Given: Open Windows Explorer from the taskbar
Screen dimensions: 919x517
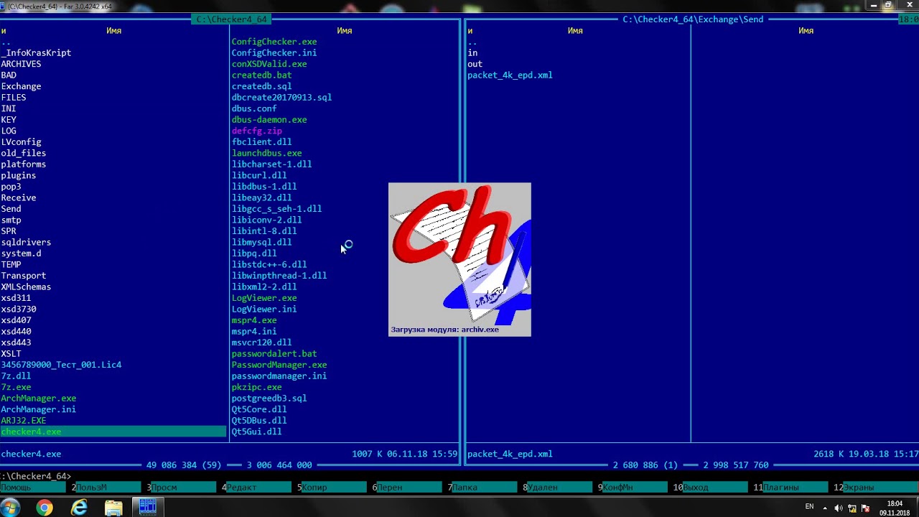Looking at the screenshot, I should [x=113, y=508].
